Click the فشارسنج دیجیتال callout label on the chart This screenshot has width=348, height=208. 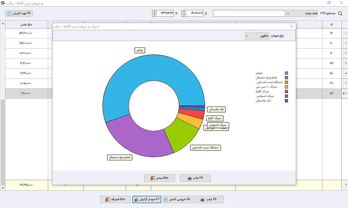point(120,157)
